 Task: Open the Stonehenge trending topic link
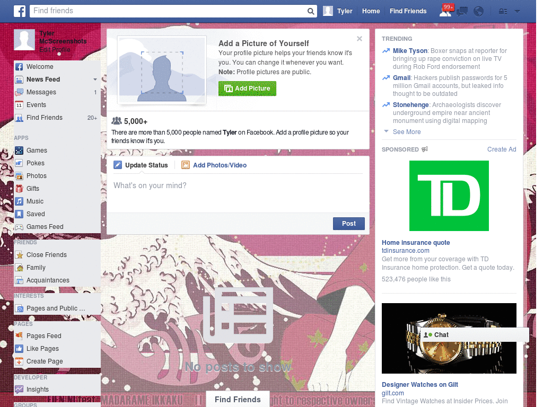[410, 105]
